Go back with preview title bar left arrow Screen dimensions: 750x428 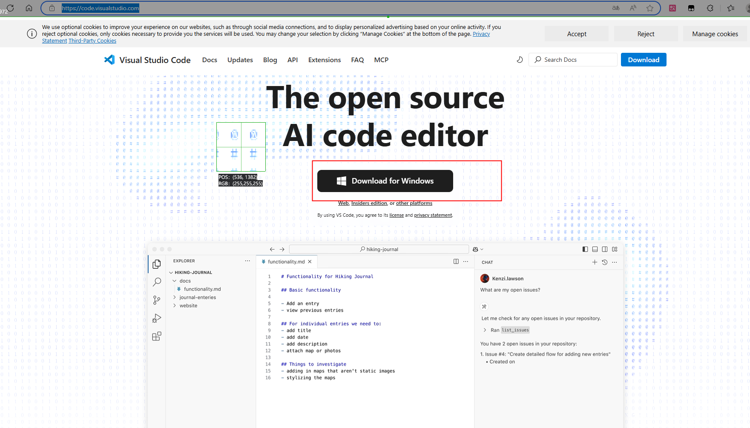click(x=272, y=249)
